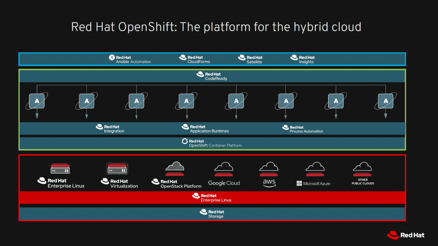The height and width of the screenshot is (246, 438).
Task: Select the Red Hat CloudForms logo
Action: click(194, 59)
